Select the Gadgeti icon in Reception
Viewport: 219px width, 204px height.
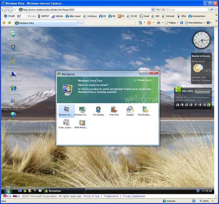(130, 111)
